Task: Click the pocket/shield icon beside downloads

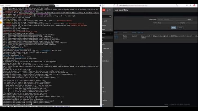Action: [x=187, y=6]
